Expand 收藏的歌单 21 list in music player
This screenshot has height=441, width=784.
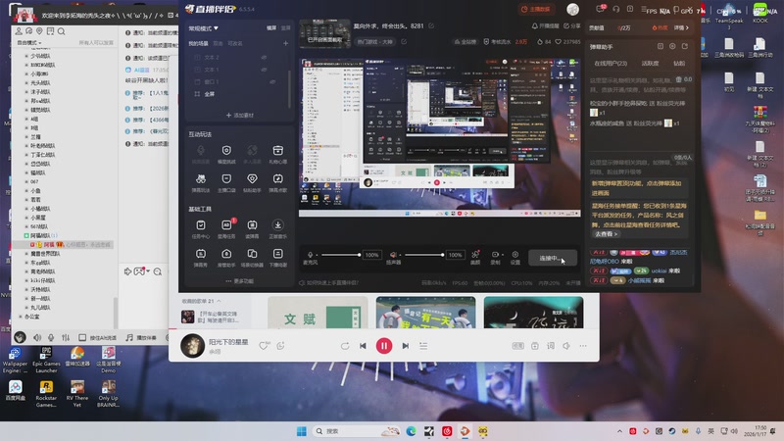click(202, 301)
